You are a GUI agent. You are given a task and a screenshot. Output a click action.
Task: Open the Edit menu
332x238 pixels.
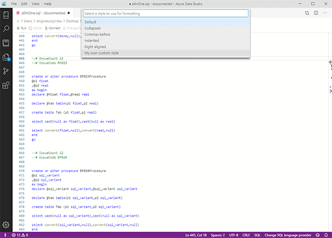(x=24, y=4)
